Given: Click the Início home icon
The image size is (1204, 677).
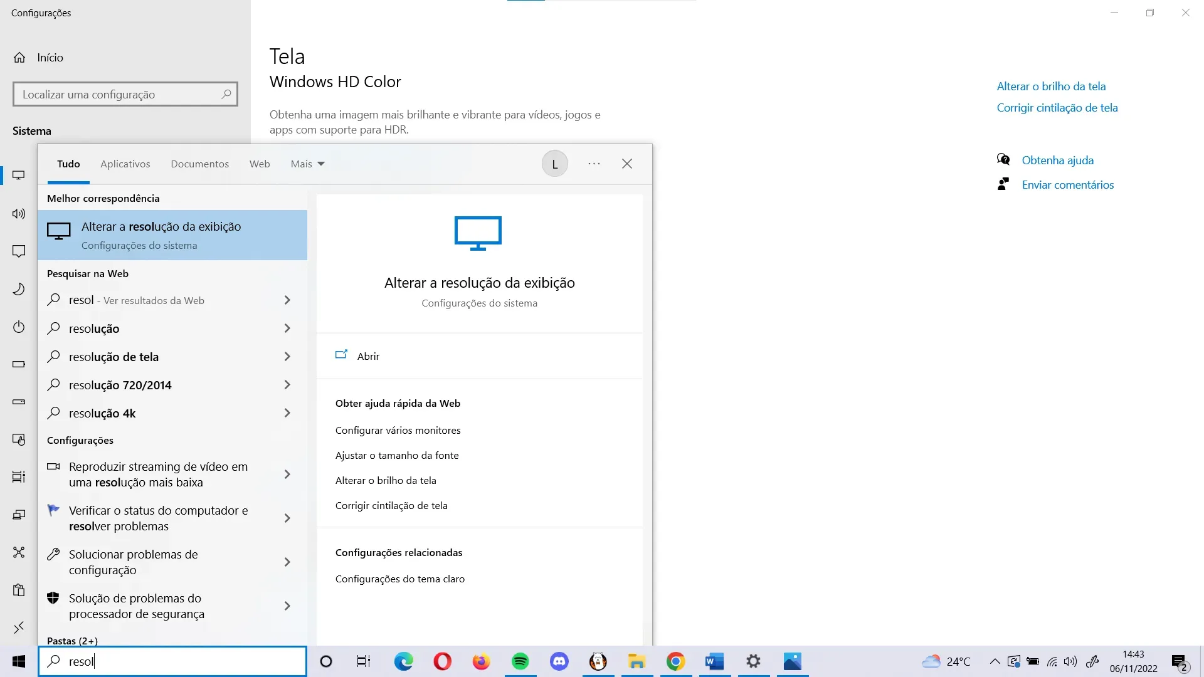Looking at the screenshot, I should [19, 58].
